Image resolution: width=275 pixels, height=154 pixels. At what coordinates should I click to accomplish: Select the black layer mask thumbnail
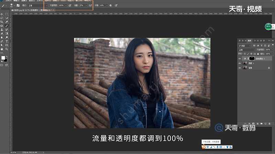[252, 59]
